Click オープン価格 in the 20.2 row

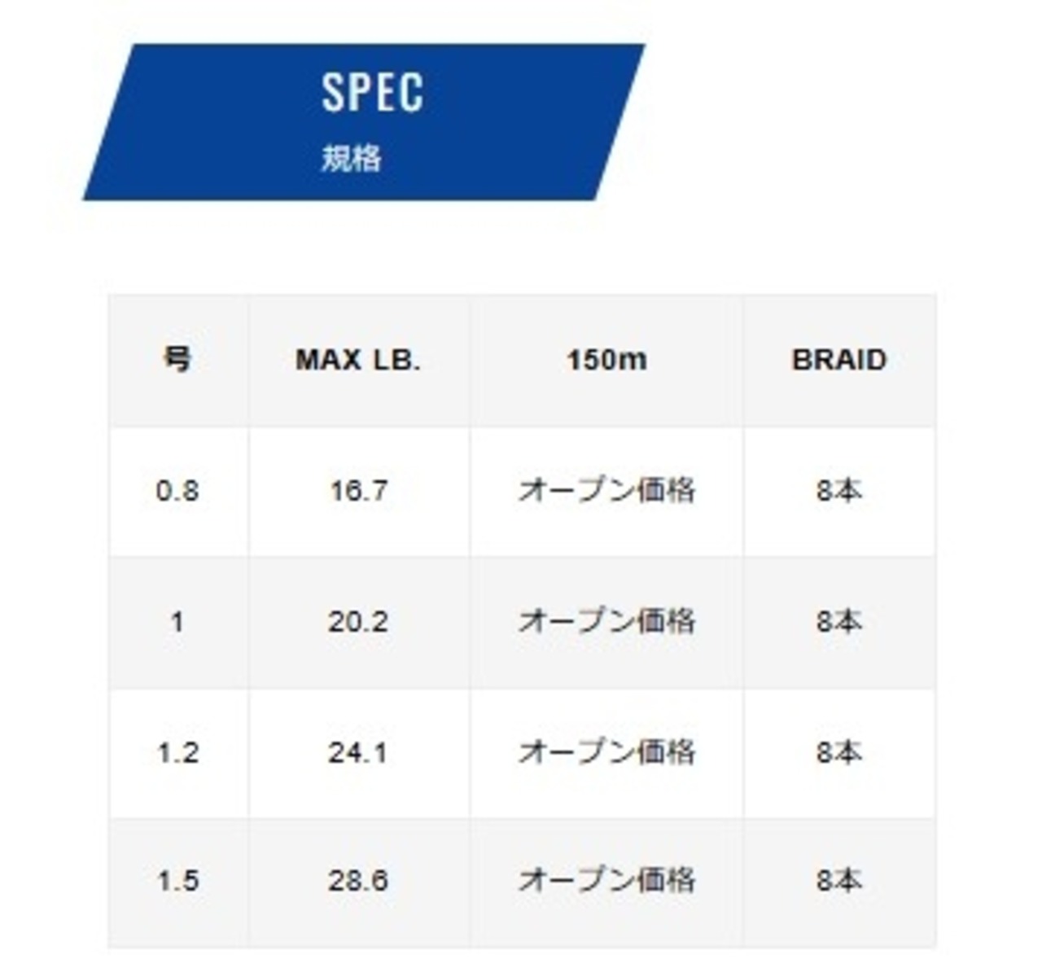[x=606, y=622]
